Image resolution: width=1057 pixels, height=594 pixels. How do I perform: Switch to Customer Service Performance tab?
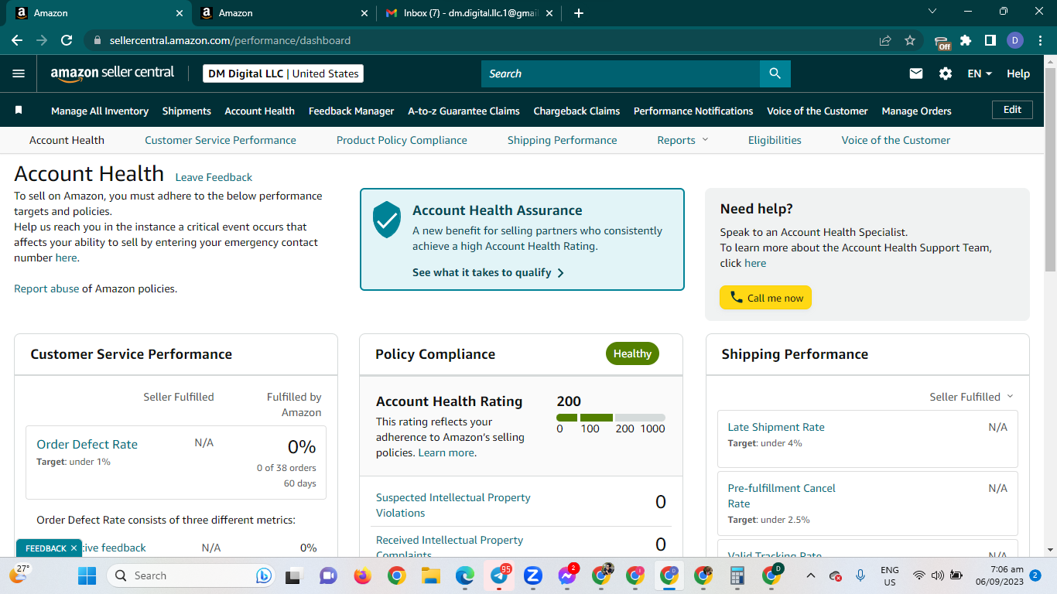[221, 140]
